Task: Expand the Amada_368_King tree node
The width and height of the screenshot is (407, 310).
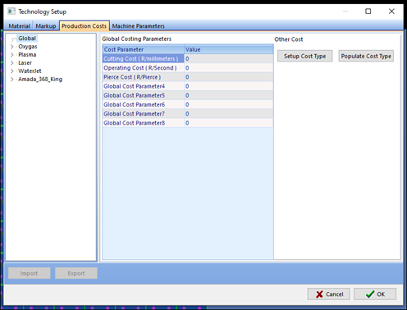Action: [12, 80]
